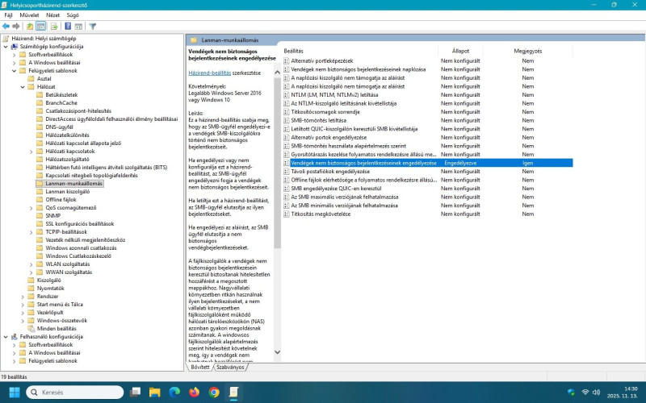Select the Vezérlőpult tree folder
The height and width of the screenshot is (403, 646).
coord(50,313)
